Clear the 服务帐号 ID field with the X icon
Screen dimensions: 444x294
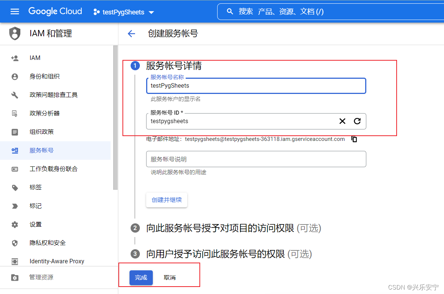pos(342,121)
